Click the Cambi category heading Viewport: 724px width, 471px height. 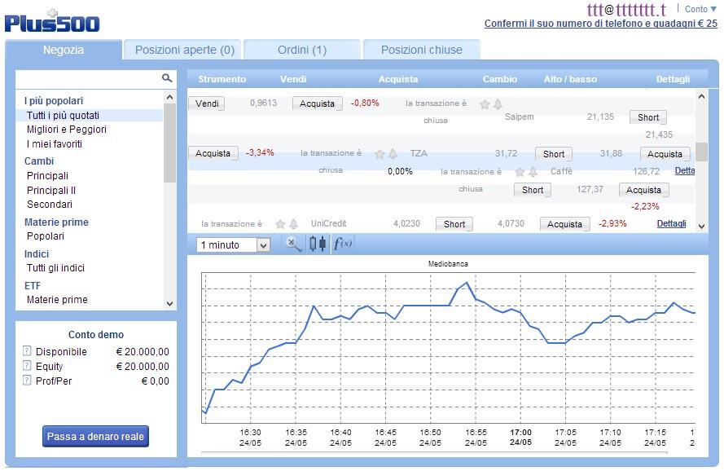click(x=39, y=161)
